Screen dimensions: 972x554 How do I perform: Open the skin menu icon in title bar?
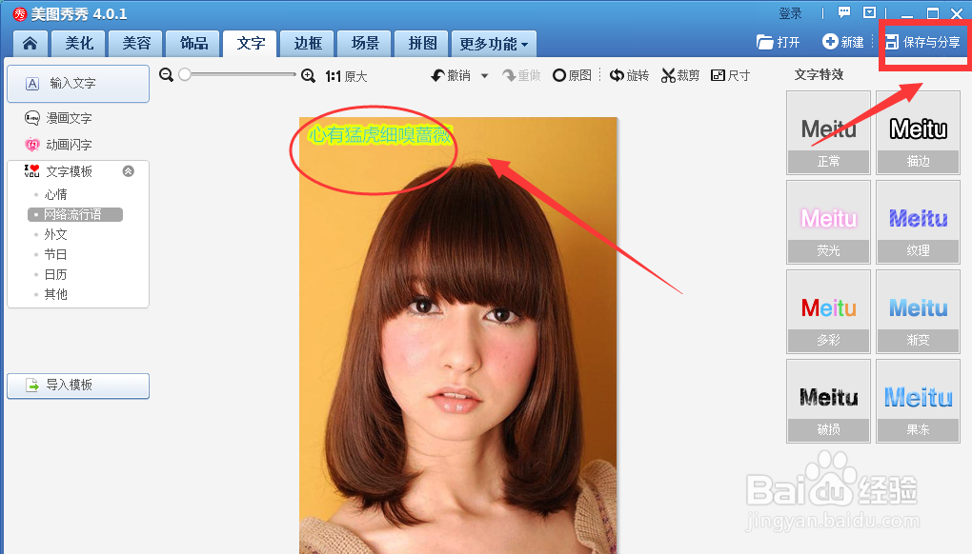(x=870, y=12)
